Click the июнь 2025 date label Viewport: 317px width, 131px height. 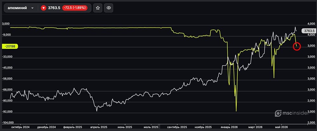click(x=125, y=127)
